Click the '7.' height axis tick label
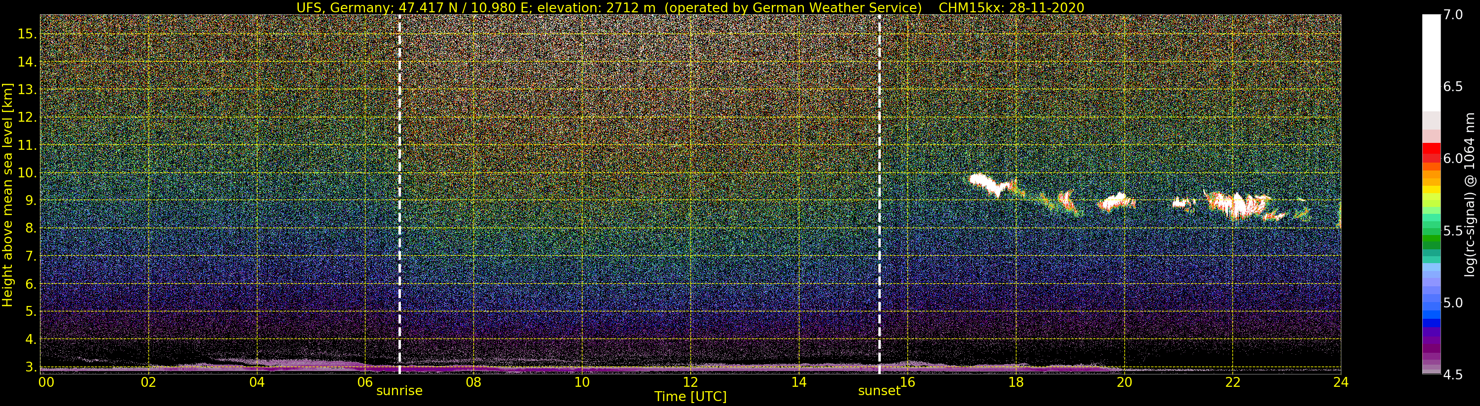The image size is (1480, 406). 31,256
